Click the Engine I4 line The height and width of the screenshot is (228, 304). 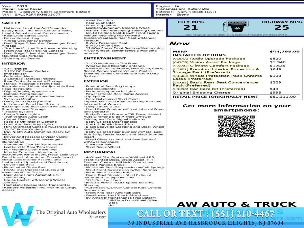[x=167, y=6]
